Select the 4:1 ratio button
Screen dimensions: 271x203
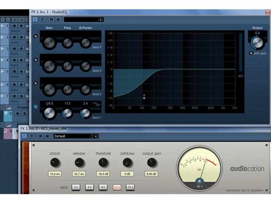point(89,187)
